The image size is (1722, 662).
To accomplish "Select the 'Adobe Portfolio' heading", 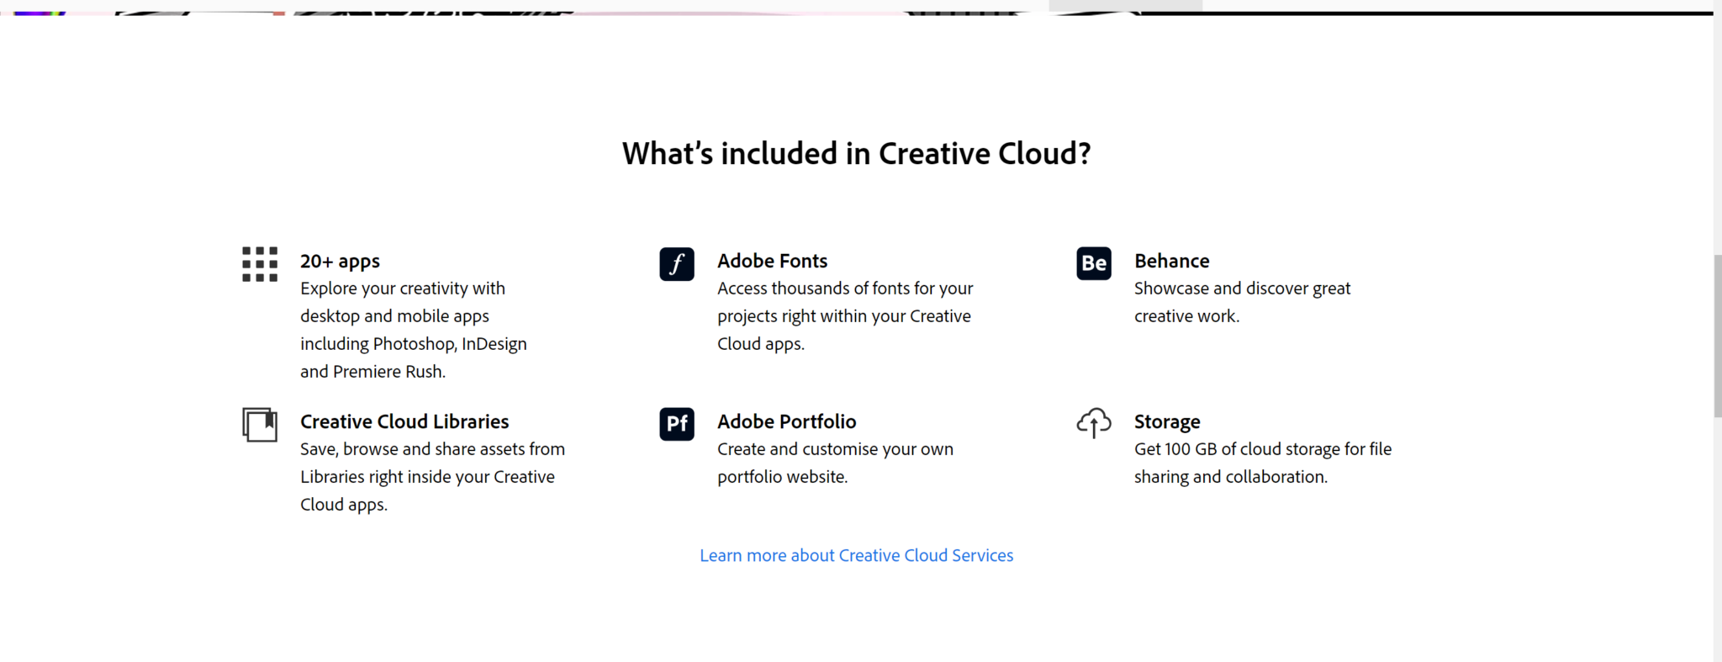I will tap(786, 421).
